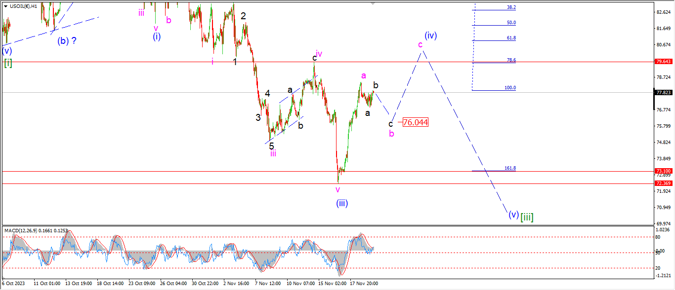
Task: Open the dropdown arrow beside USOIL(€),H1
Action: (x=5, y=6)
